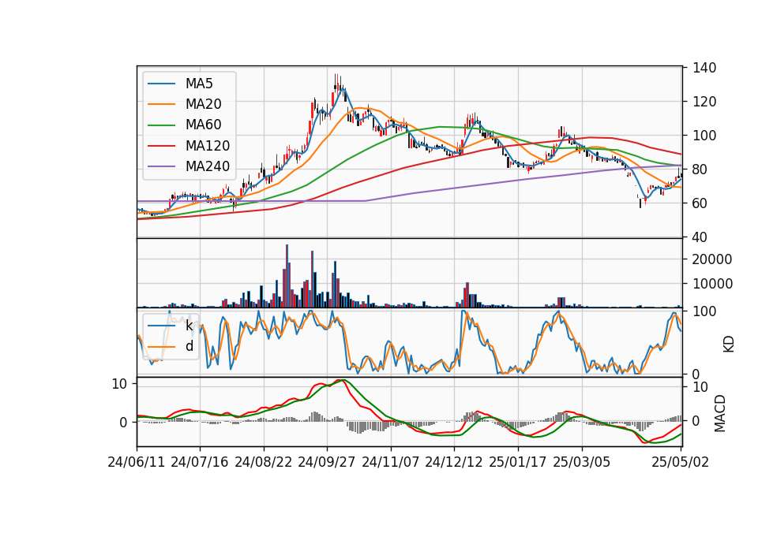This screenshot has height=544, width=758.
Task: Click the 80 price axis tick label
Action: pos(700,170)
